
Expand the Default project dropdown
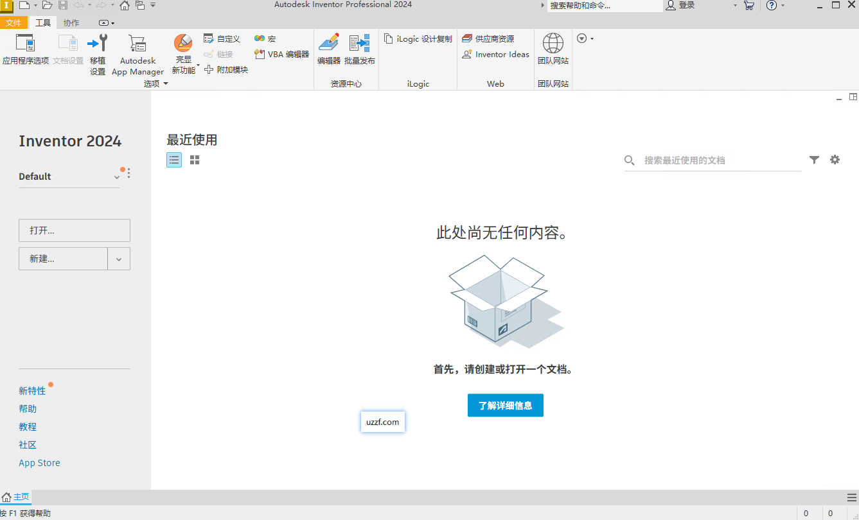coord(117,177)
